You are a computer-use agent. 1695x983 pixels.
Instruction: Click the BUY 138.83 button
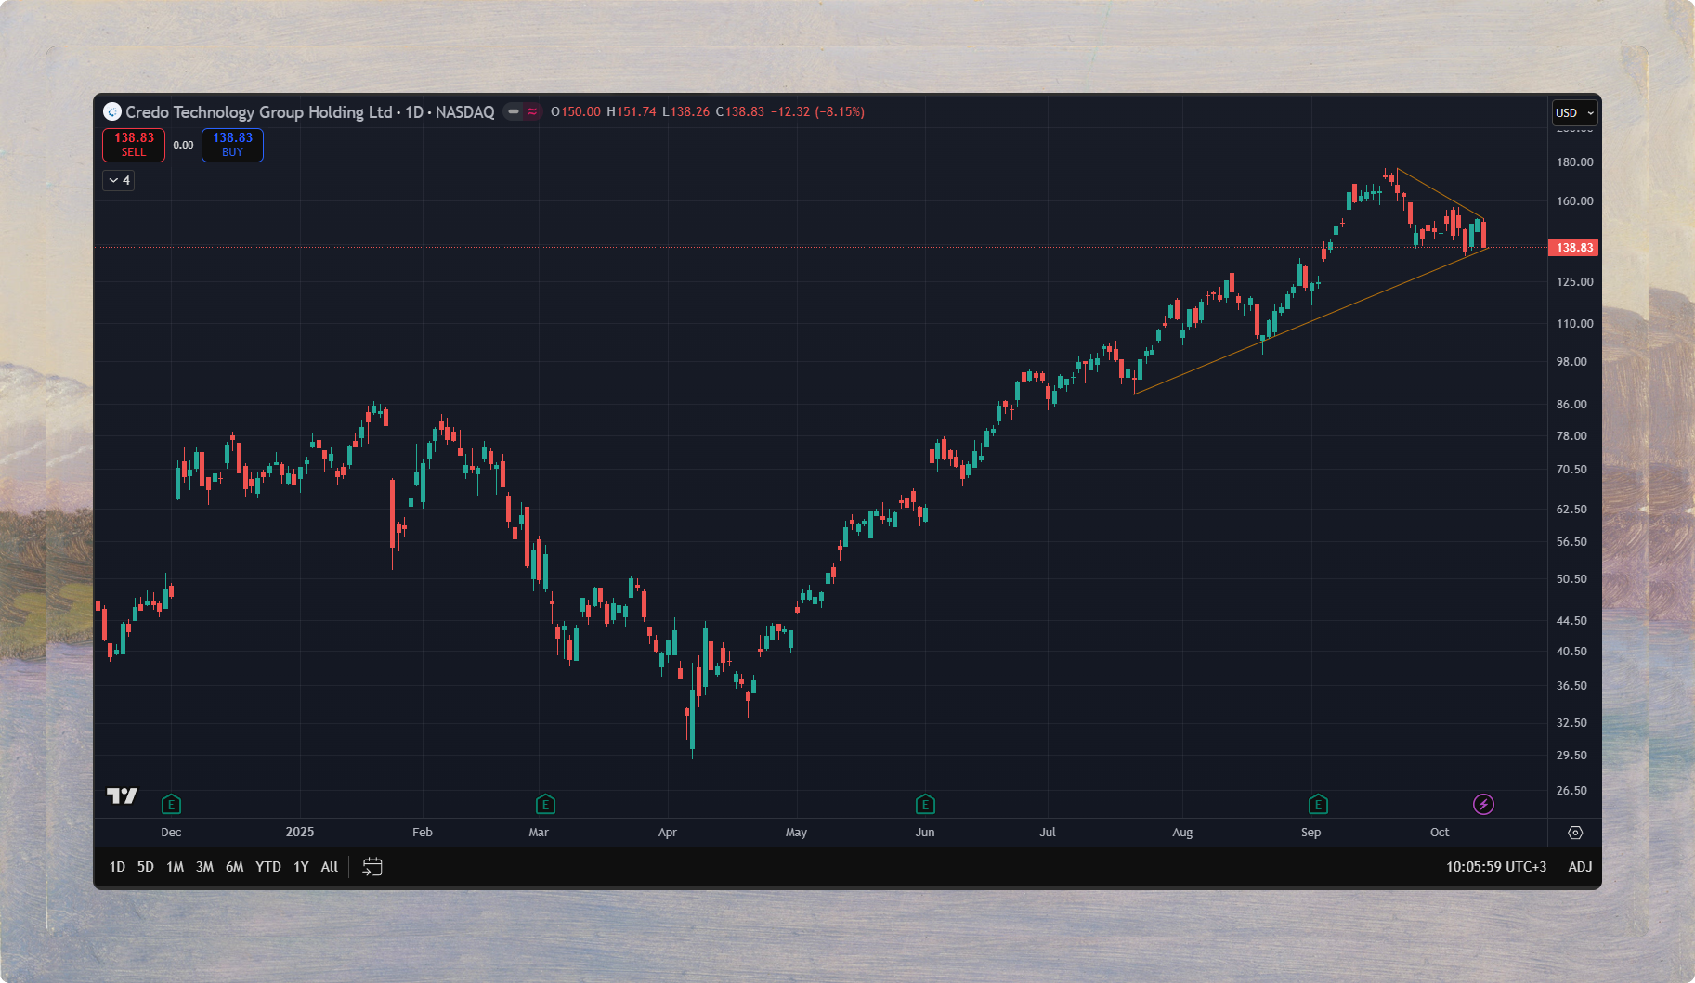point(232,145)
